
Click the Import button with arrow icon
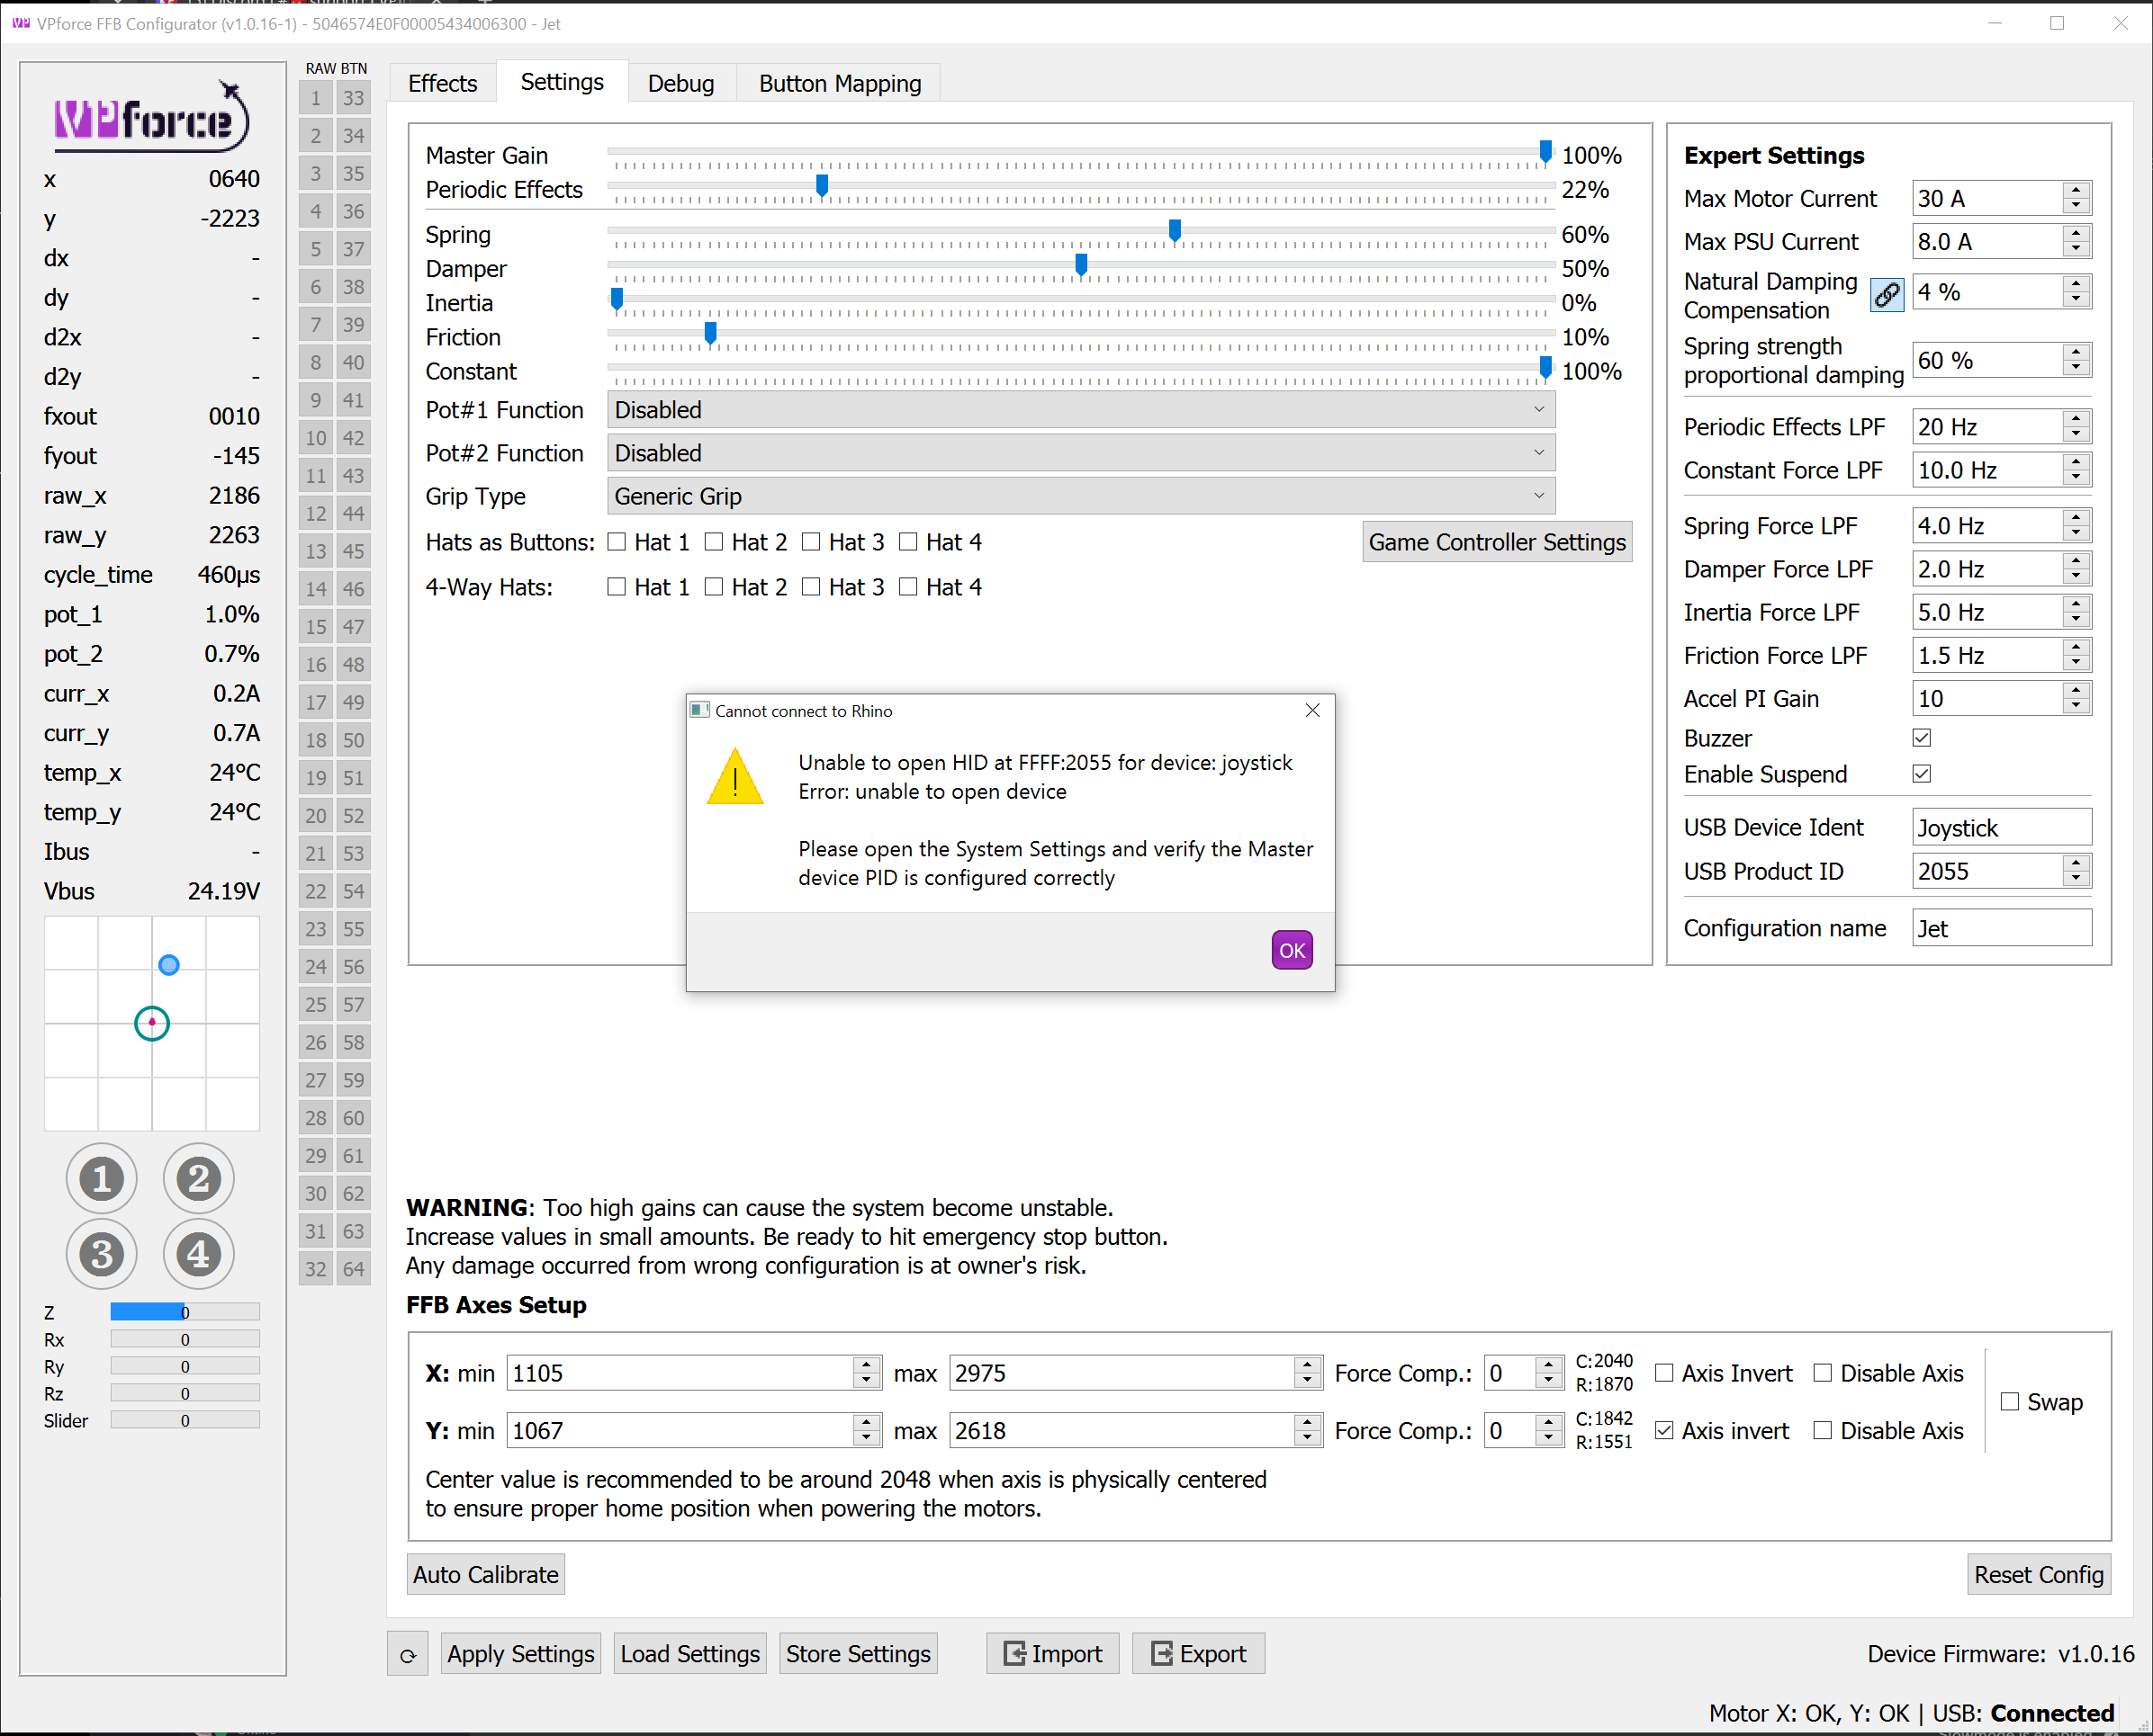click(1052, 1654)
